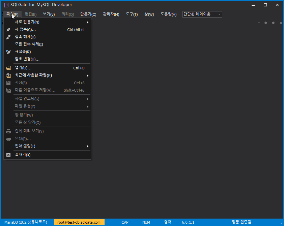This screenshot has width=284, height=226.
Task: Click 정품 인증됨 license status text
Action: coord(242,222)
